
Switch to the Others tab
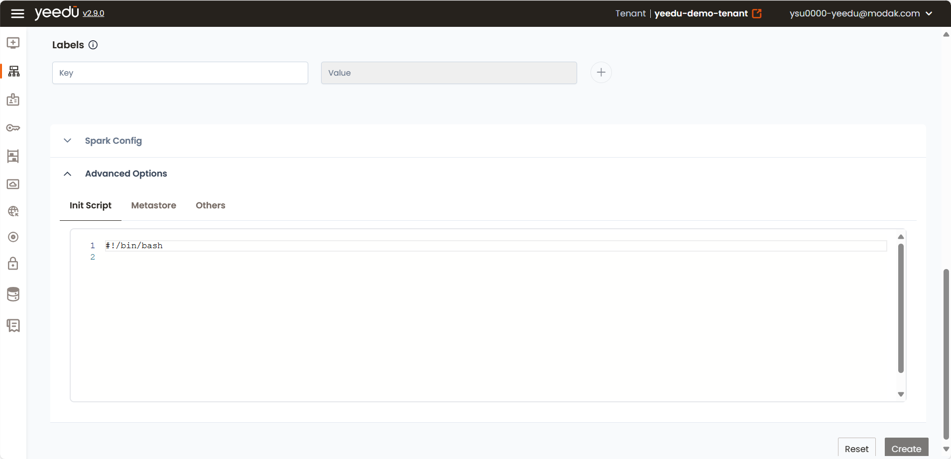(210, 205)
